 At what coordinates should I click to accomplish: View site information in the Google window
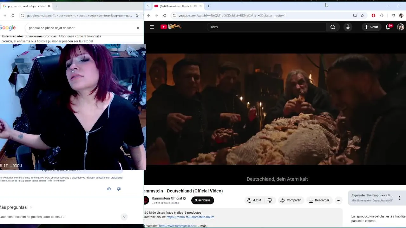(22, 16)
